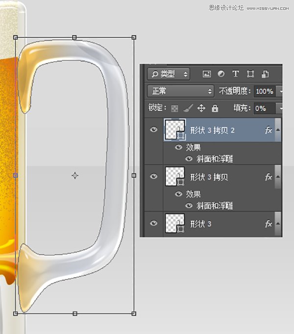Click fx icon on 形状 3 layer
Image resolution: width=294 pixels, height=334 pixels.
pos(269,224)
